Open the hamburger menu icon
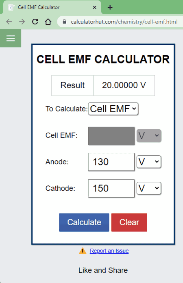The width and height of the screenshot is (183, 283). (x=11, y=38)
